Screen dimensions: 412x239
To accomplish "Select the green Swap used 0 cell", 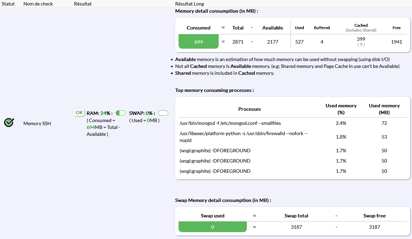I will click(213, 227).
